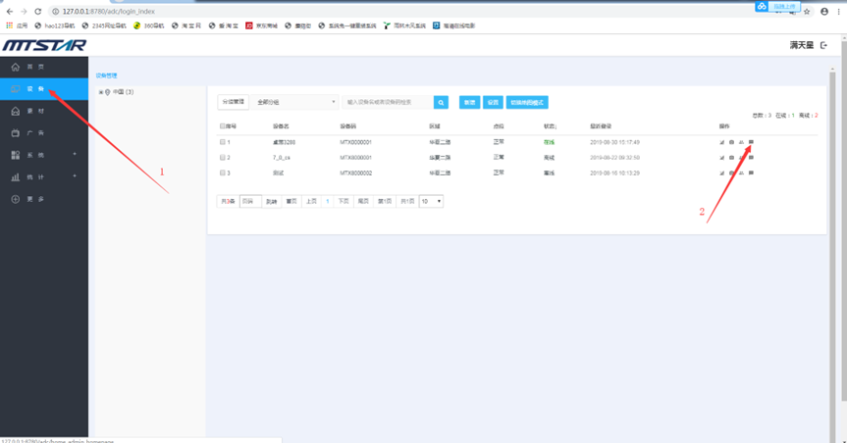Image resolution: width=847 pixels, height=443 pixels.
Task: Click the blue search magnifier button
Action: click(442, 102)
